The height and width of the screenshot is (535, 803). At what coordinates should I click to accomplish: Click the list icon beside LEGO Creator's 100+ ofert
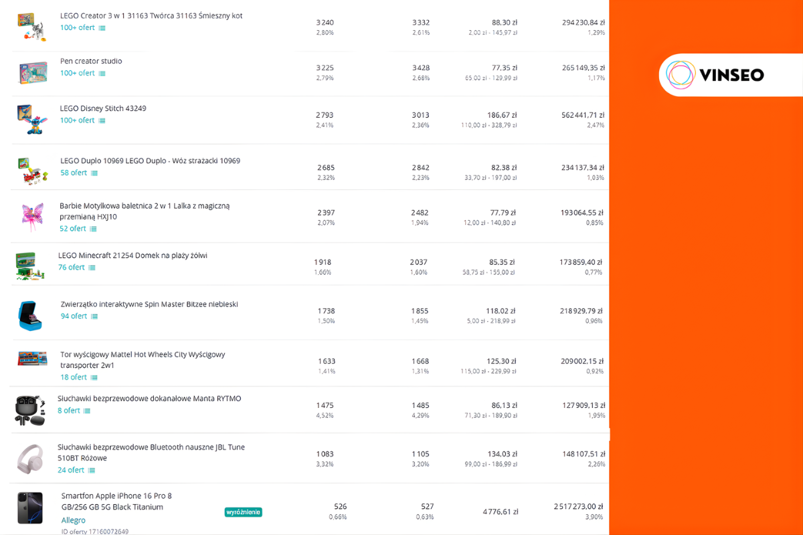pyautogui.click(x=102, y=28)
